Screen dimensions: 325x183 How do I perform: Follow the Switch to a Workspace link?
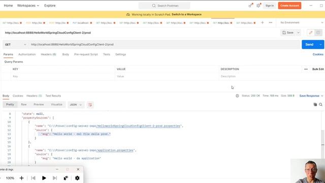[x=186, y=15]
